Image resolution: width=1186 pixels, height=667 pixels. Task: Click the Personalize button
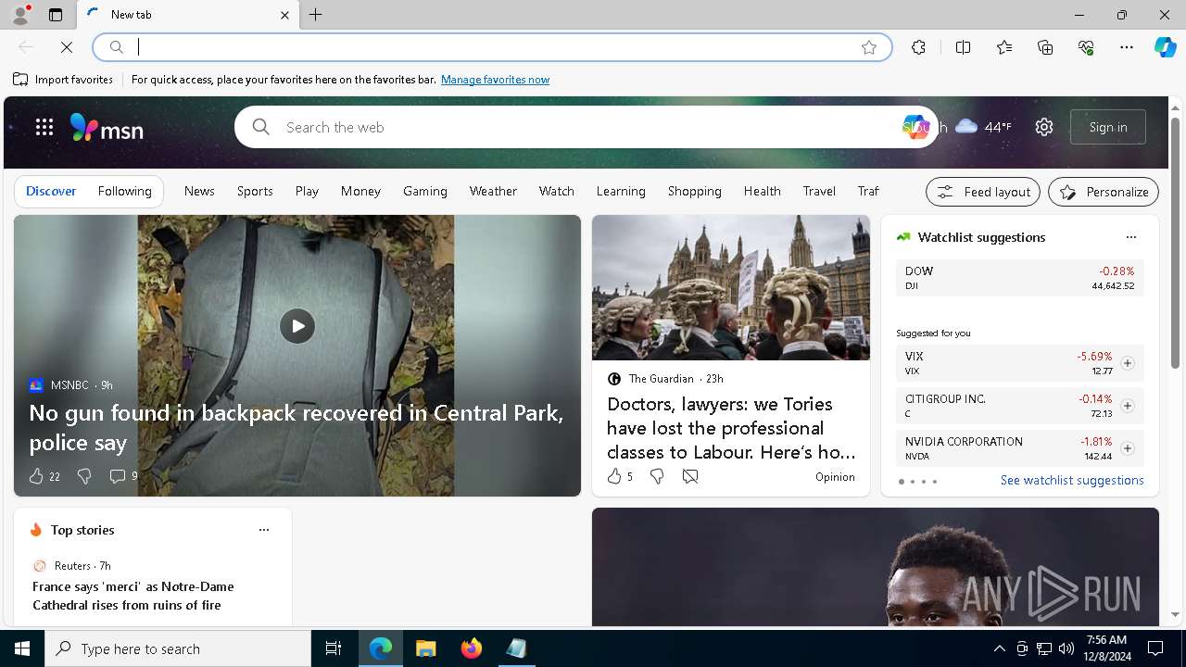point(1104,192)
